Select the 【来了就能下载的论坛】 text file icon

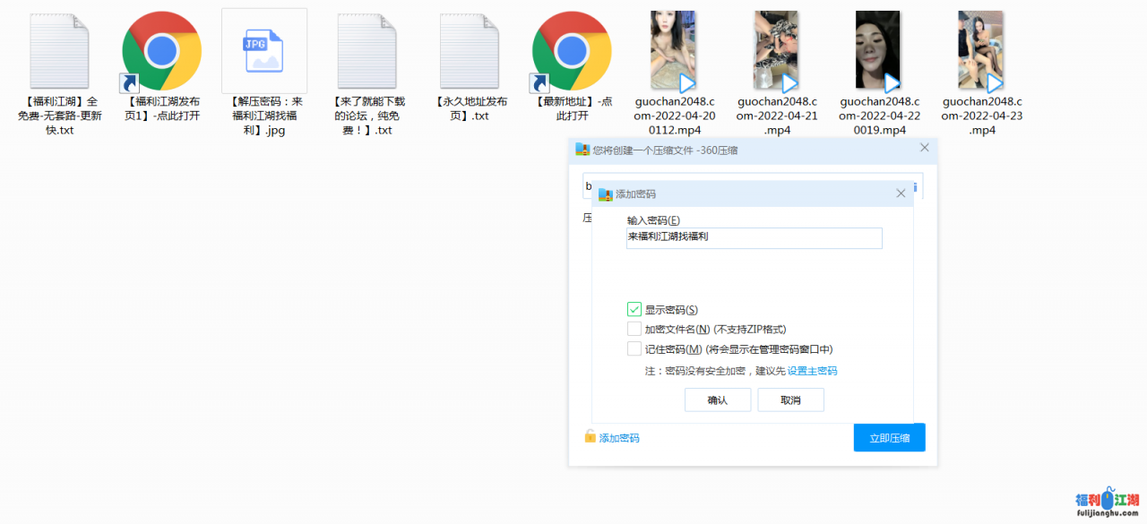point(367,51)
